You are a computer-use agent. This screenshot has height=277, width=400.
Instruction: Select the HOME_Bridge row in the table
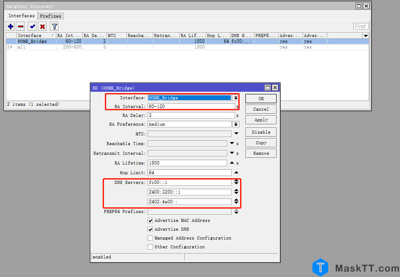(x=187, y=41)
